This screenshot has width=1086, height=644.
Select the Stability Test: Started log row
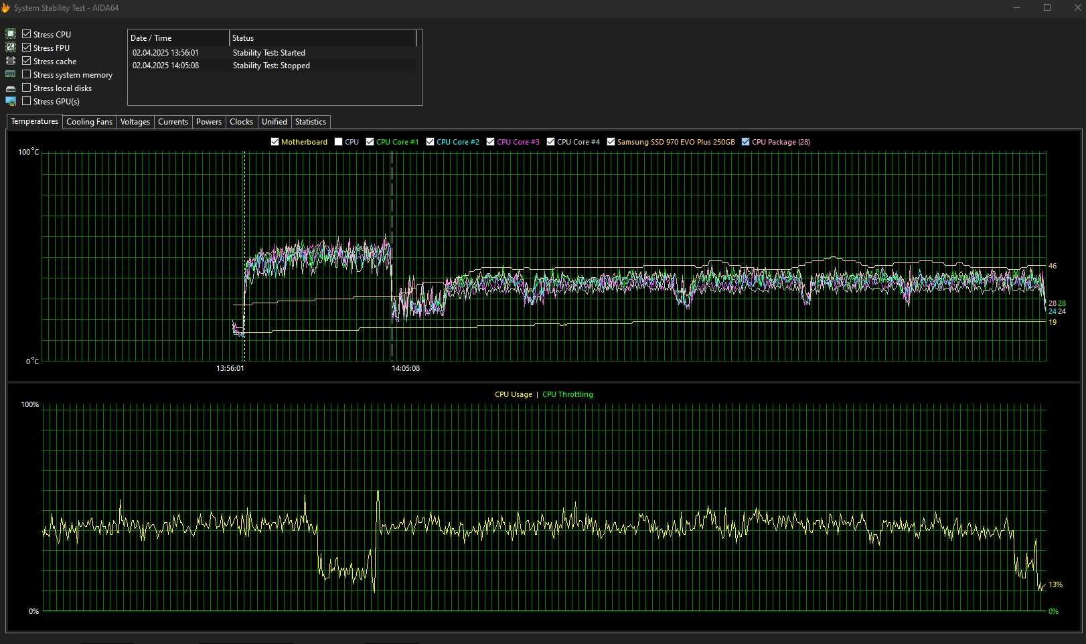273,52
